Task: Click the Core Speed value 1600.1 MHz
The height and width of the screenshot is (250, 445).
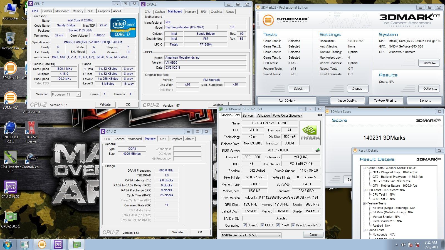Action: click(64, 69)
